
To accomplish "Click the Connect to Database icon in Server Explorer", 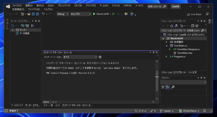I will pyautogui.click(x=23, y=26).
